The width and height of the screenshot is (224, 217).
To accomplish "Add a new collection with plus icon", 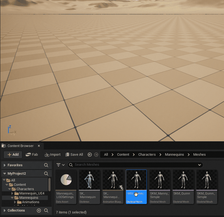I will click(39, 210).
